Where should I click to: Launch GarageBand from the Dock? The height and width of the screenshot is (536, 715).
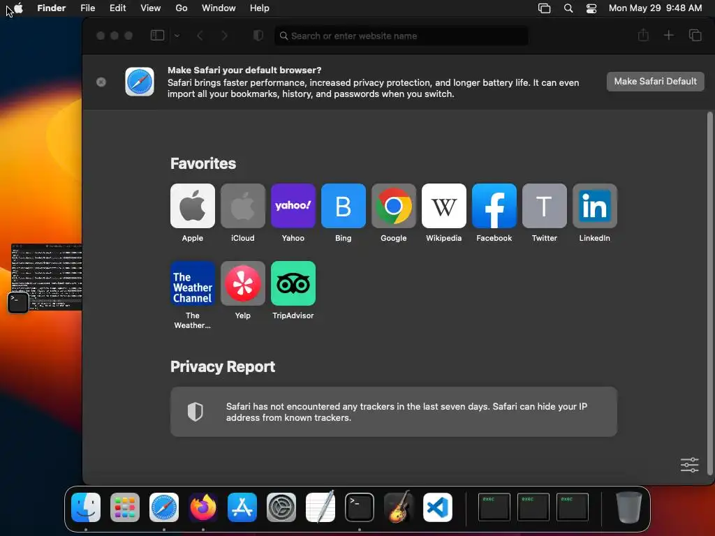point(399,507)
